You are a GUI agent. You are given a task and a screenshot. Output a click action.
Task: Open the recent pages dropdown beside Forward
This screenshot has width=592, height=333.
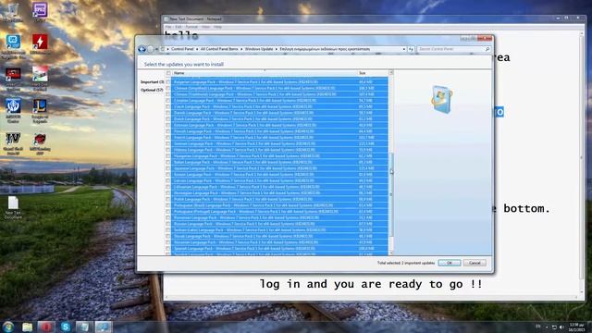[156, 49]
